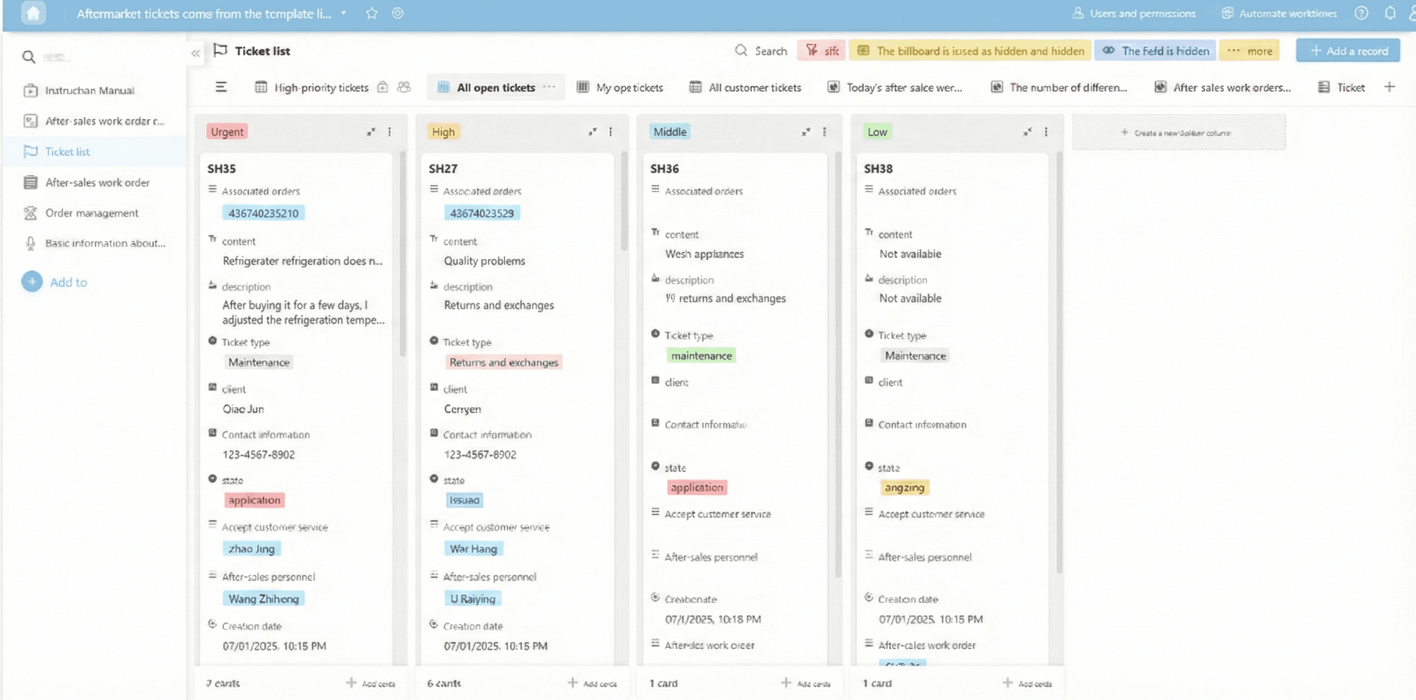Viewport: 1416px width, 700px height.
Task: Collapse the Urgent column
Action: [x=371, y=132]
